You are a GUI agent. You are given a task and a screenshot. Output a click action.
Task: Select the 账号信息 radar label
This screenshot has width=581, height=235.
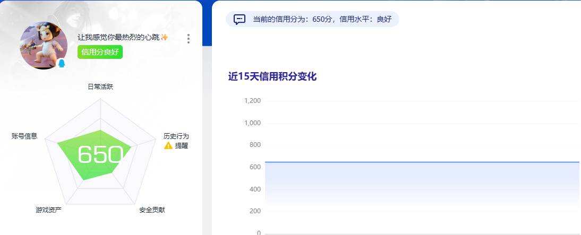coord(24,136)
